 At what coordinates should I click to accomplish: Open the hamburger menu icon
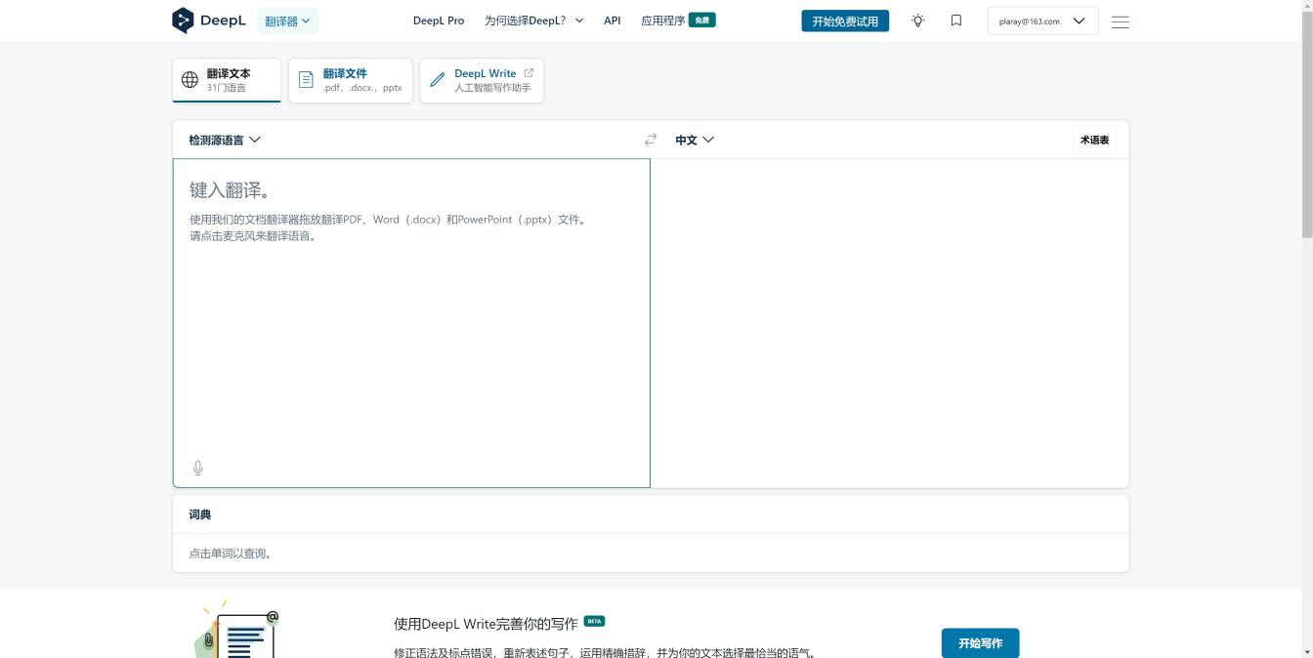pyautogui.click(x=1121, y=21)
